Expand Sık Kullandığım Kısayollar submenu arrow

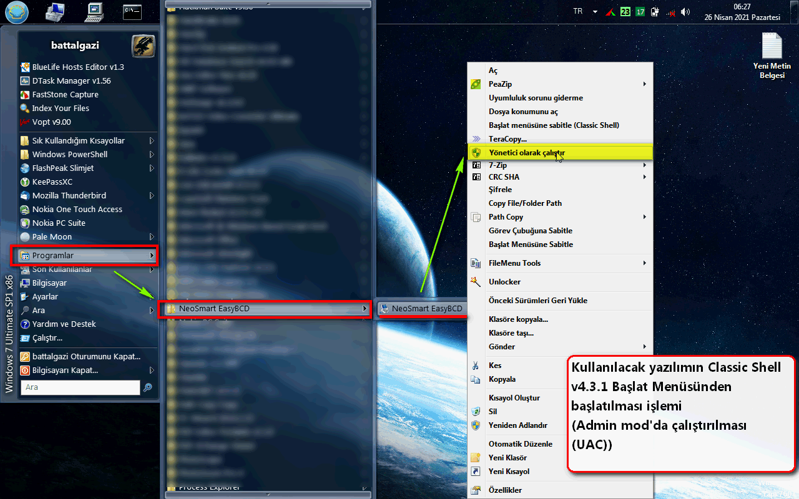tap(151, 140)
